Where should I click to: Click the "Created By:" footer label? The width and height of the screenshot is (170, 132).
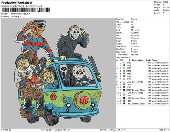tap(6, 130)
